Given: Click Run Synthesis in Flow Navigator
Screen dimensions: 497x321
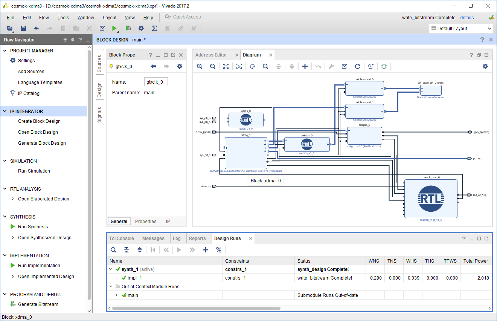Looking at the screenshot, I should [33, 227].
